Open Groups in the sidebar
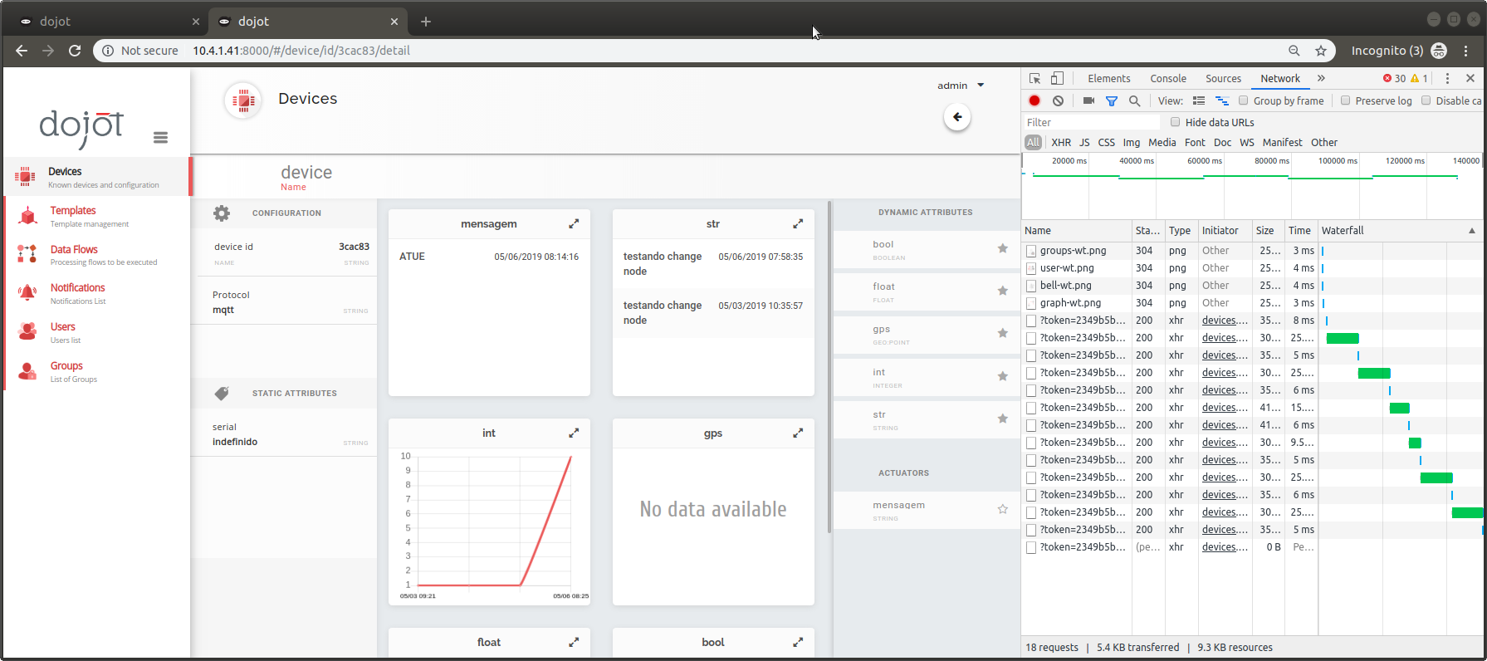The image size is (1487, 661). 97,371
